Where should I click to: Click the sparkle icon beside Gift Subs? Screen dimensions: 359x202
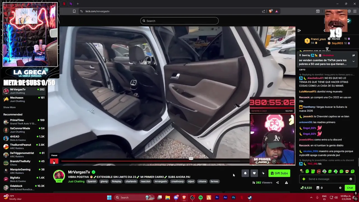pos(263,173)
